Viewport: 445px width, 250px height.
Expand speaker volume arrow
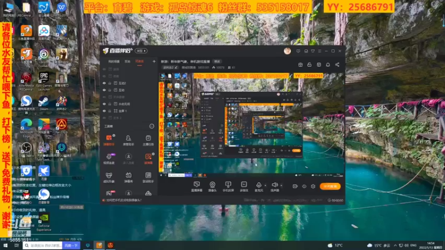pyautogui.click(x=281, y=186)
